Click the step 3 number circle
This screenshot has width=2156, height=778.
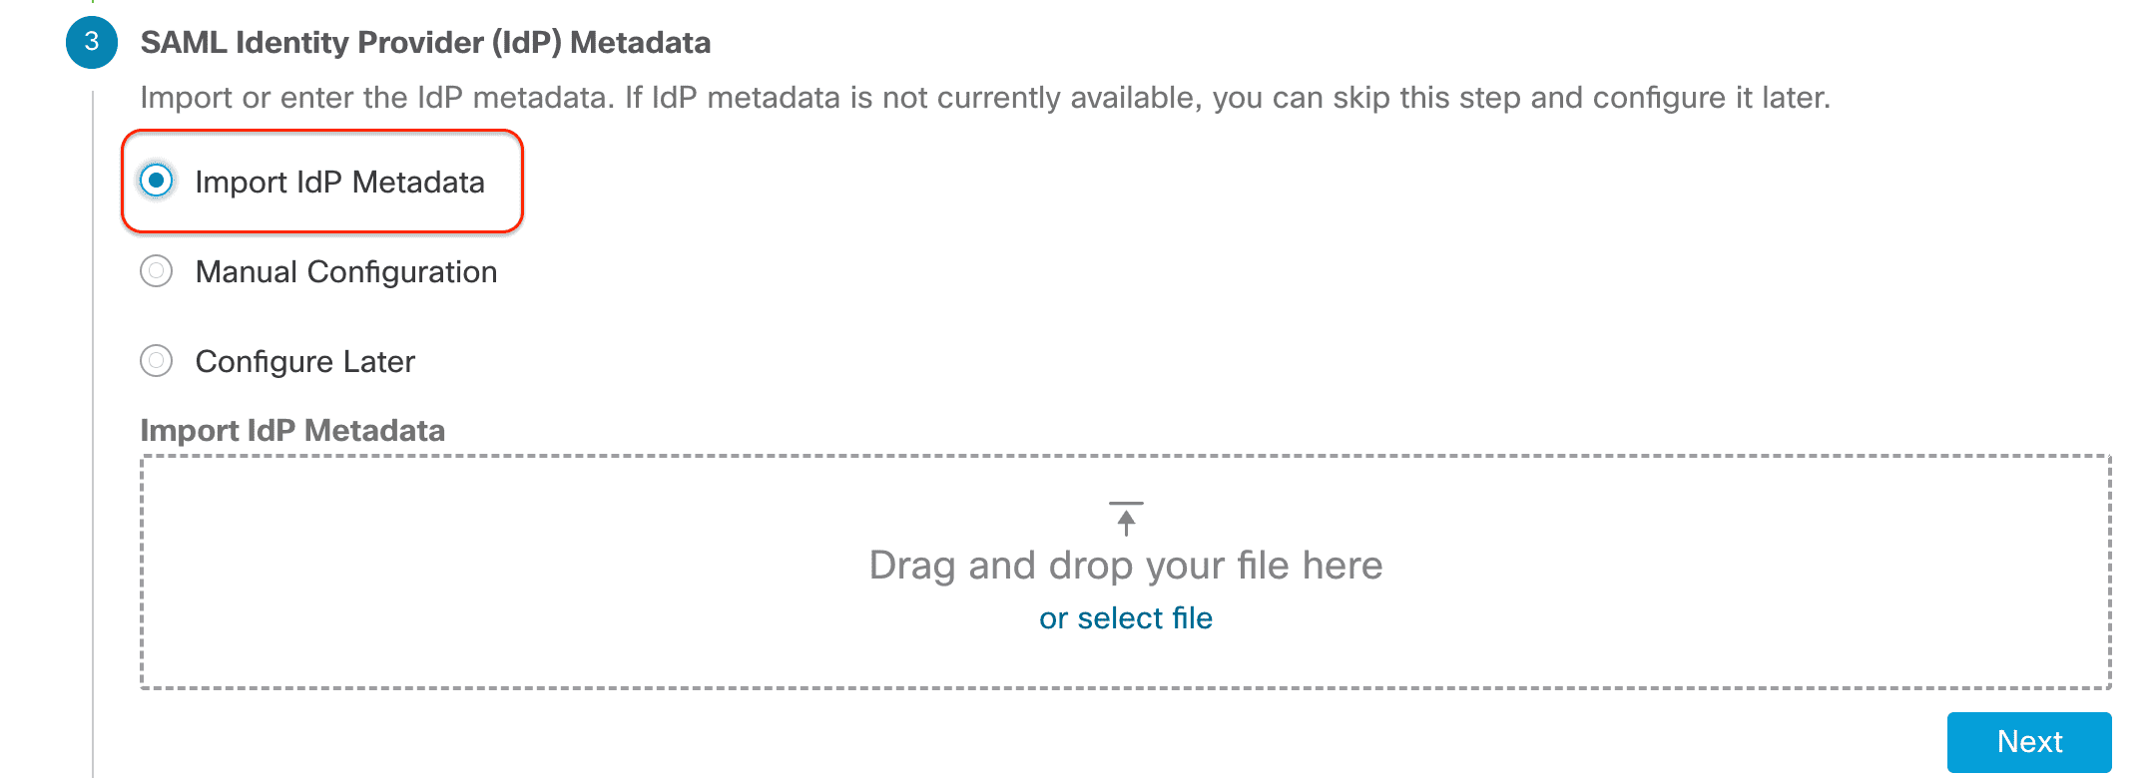click(92, 43)
